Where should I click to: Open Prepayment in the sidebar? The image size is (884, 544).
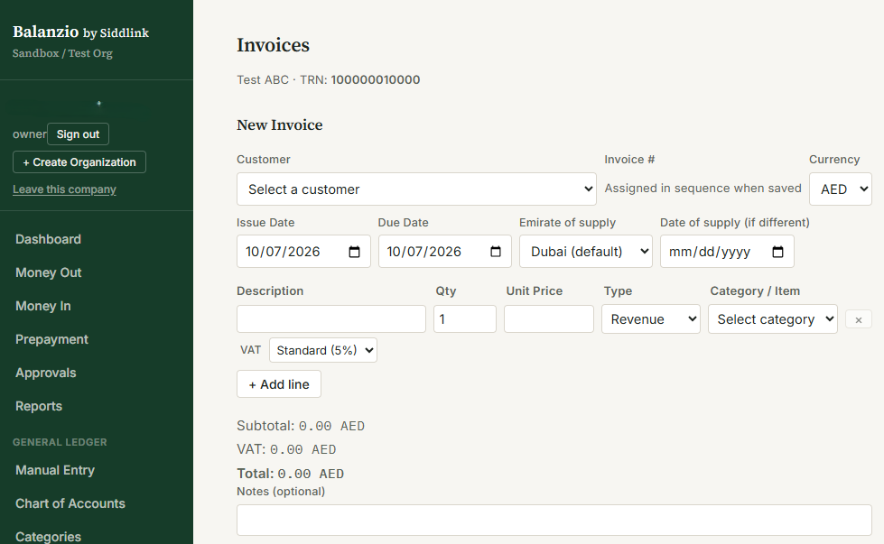[x=51, y=339]
